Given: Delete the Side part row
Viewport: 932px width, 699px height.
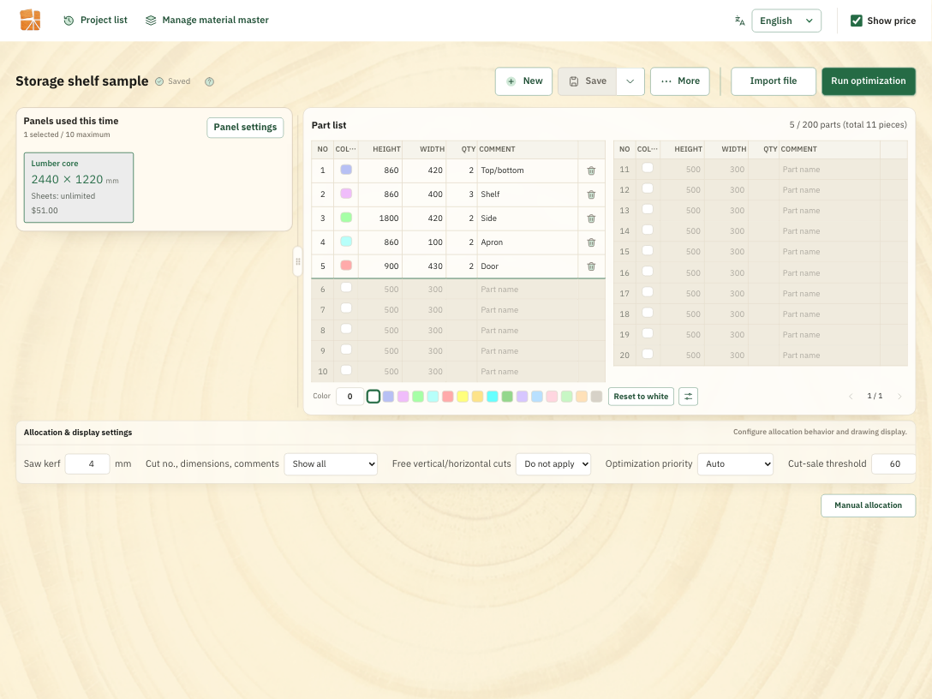Looking at the screenshot, I should (x=591, y=218).
